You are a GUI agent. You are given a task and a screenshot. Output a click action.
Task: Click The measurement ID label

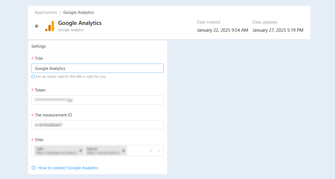point(53,115)
